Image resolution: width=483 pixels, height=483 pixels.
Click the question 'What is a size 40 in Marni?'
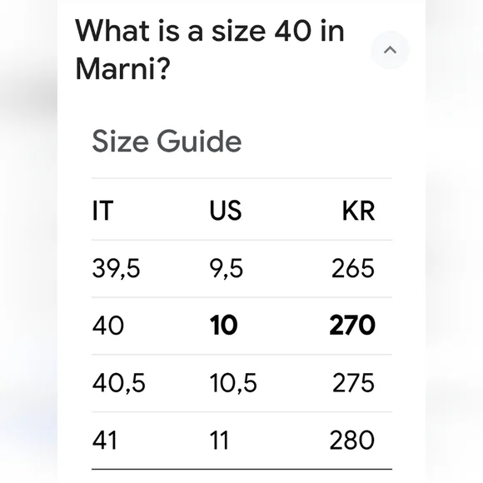[210, 49]
